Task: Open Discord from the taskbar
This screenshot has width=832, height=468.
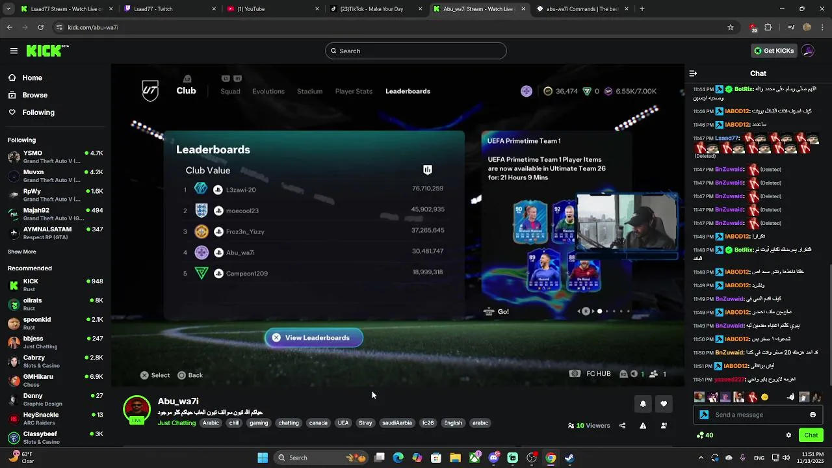Action: (x=493, y=458)
